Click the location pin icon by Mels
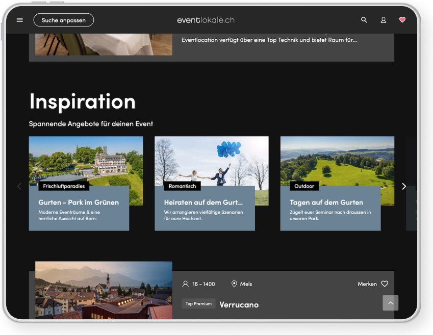This screenshot has width=433, height=335. (x=234, y=284)
